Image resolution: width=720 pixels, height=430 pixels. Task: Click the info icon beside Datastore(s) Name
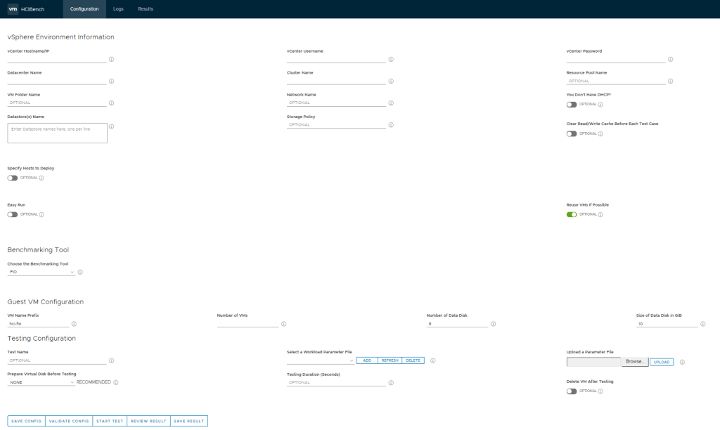111,126
